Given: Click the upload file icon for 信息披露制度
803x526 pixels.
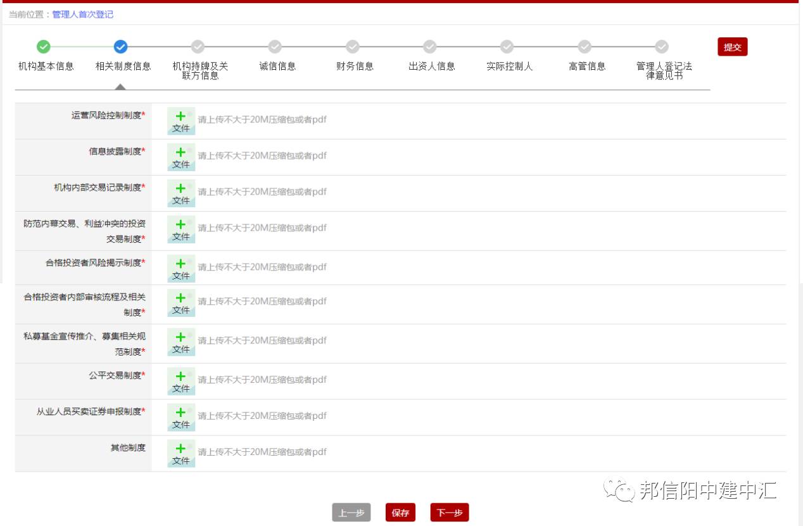Looking at the screenshot, I should tap(181, 157).
